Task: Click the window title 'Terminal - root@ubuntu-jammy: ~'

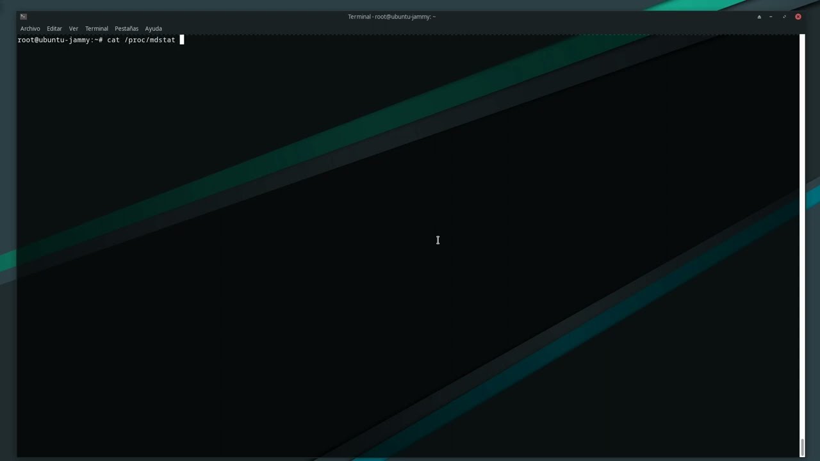Action: tap(391, 17)
